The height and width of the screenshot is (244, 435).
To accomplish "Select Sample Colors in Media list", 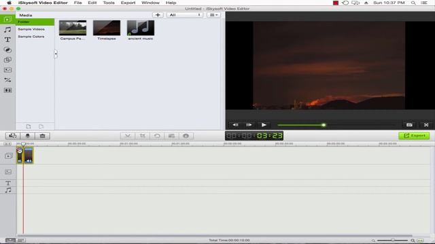I will pos(31,37).
